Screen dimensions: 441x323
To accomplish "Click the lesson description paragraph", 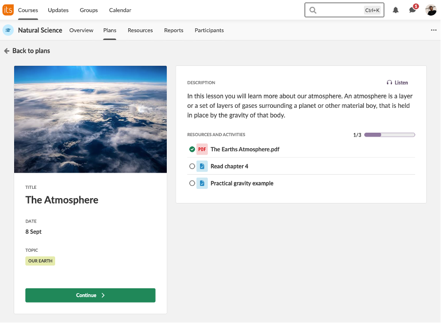I will [300, 105].
